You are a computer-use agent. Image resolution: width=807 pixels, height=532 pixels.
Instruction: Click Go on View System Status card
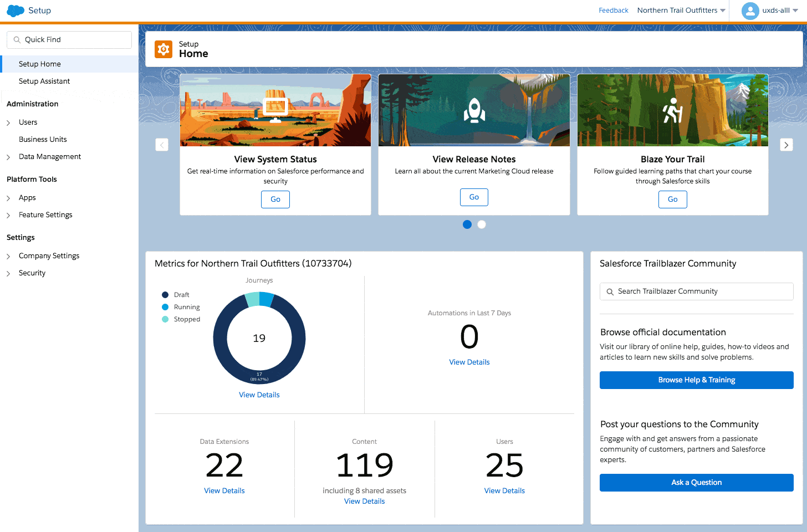(275, 199)
